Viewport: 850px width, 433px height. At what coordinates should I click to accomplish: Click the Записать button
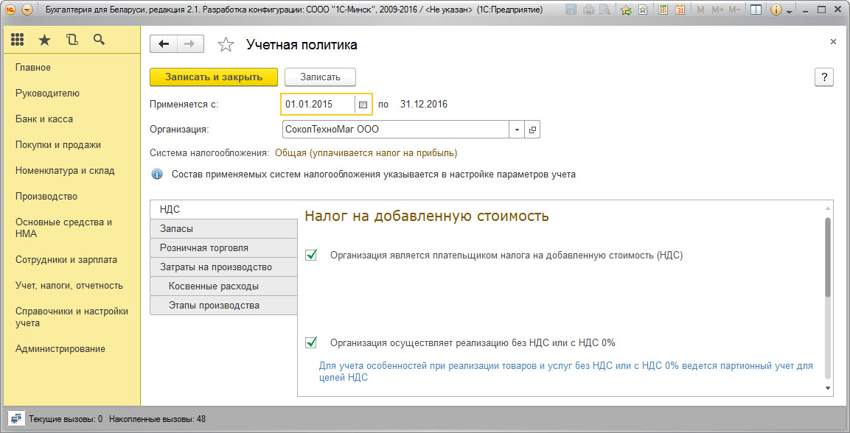(x=320, y=77)
